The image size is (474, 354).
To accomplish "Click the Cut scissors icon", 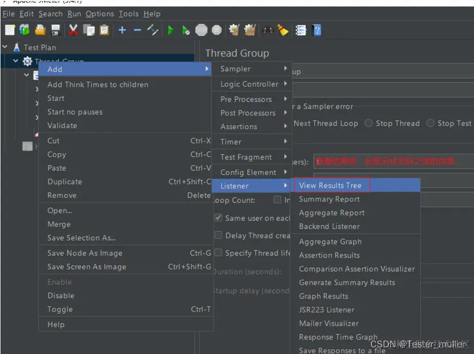I will 73,30.
